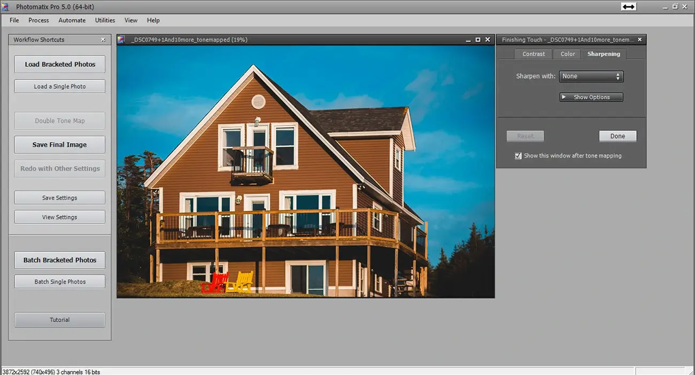Uncheck Show this window after tone mapping
This screenshot has height=375, width=695.
(518, 156)
